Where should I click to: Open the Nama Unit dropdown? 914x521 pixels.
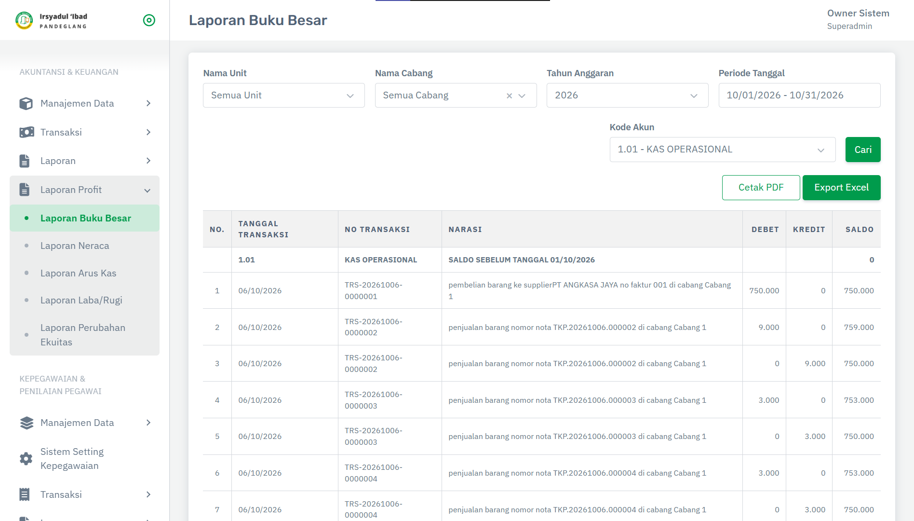click(284, 96)
